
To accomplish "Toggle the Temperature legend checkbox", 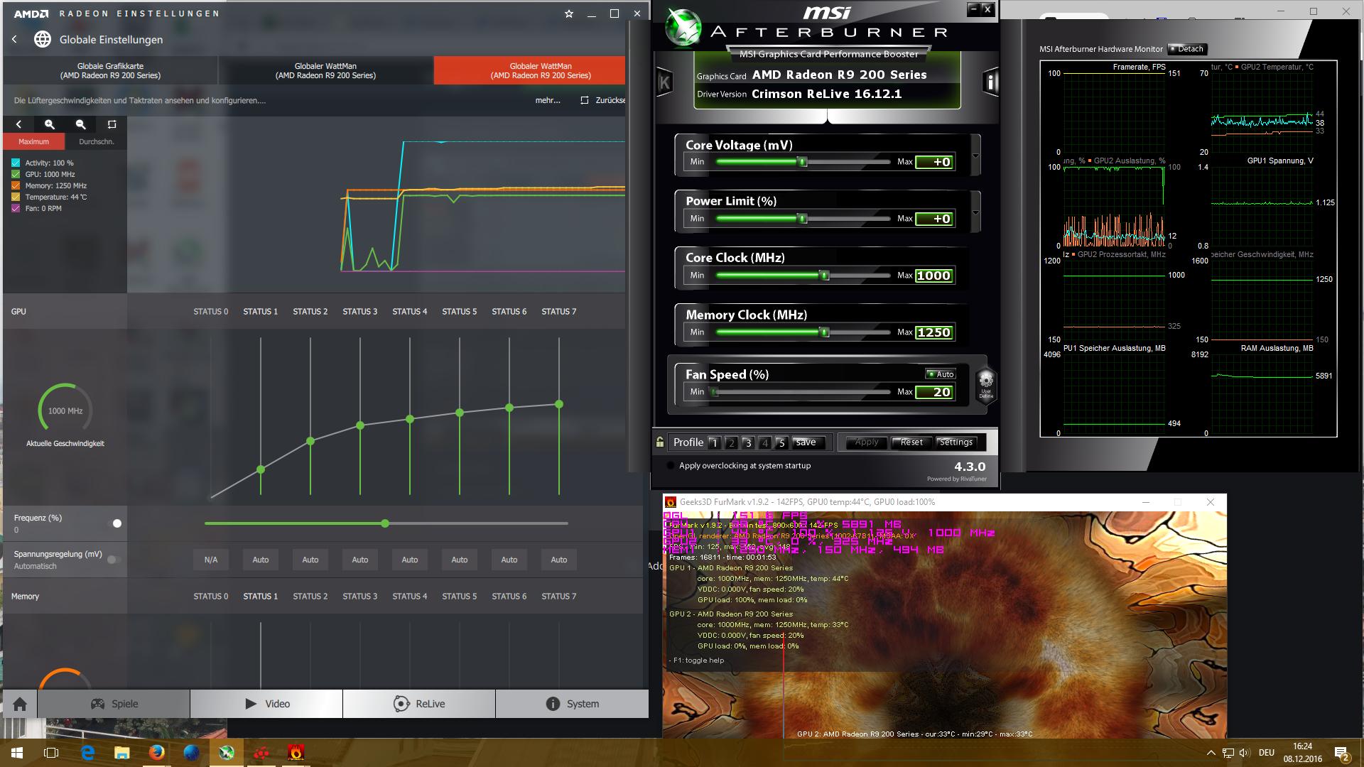I will coord(16,197).
